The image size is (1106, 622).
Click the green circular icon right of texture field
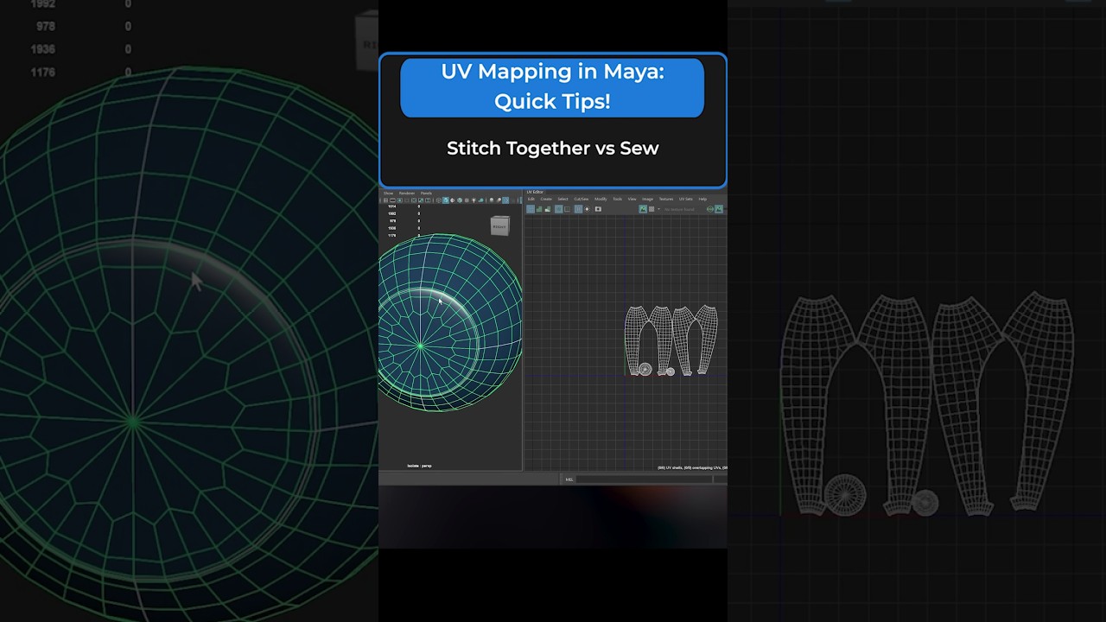[710, 209]
